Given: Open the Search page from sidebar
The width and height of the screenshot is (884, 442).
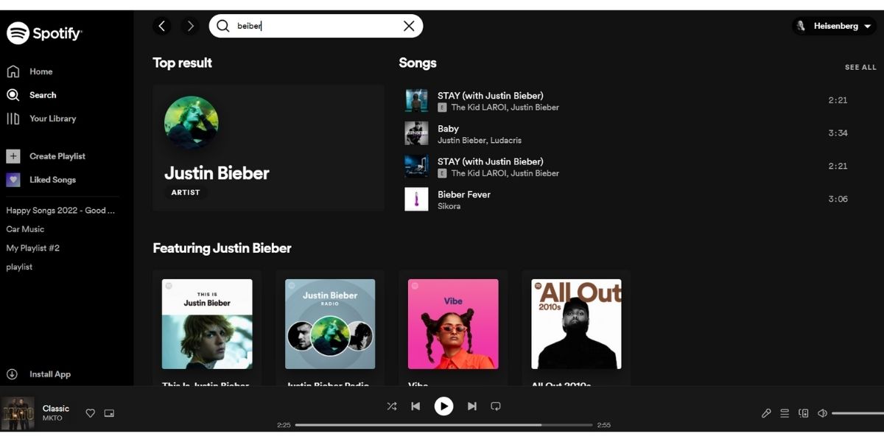Looking at the screenshot, I should pyautogui.click(x=42, y=94).
